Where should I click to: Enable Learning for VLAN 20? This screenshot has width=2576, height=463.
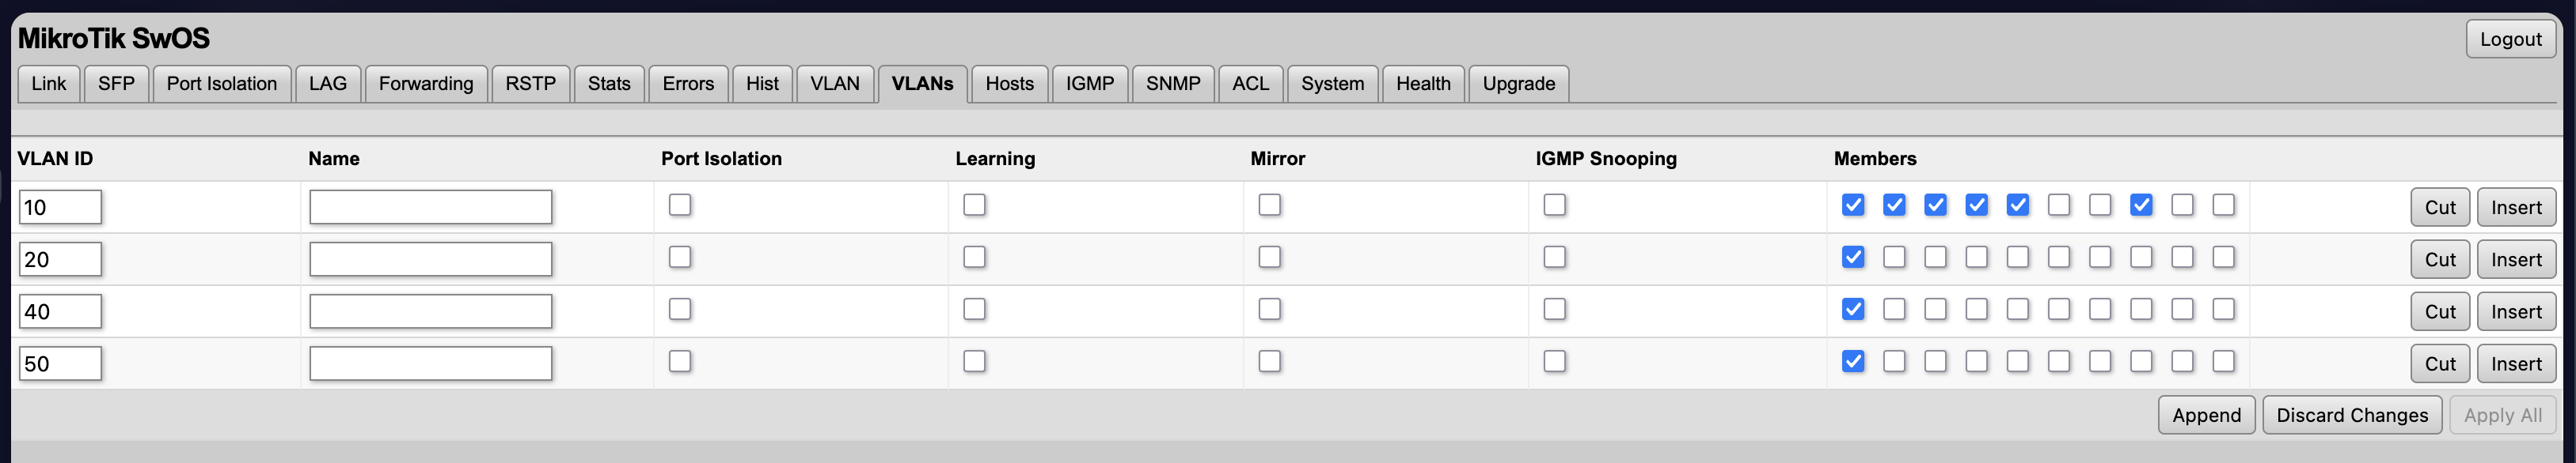point(974,258)
